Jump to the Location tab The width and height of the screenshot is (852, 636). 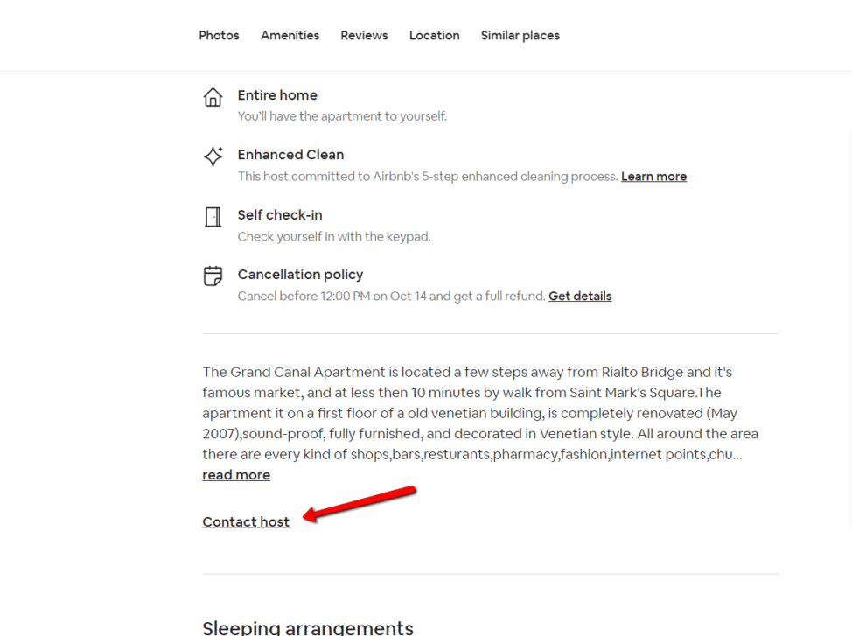tap(434, 36)
